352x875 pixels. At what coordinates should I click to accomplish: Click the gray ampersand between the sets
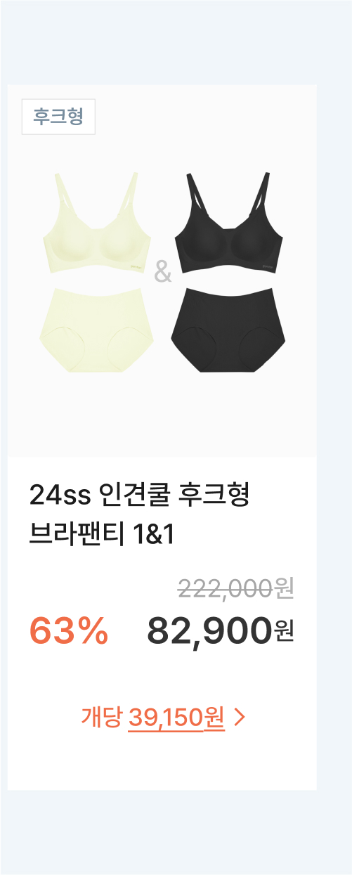[162, 272]
